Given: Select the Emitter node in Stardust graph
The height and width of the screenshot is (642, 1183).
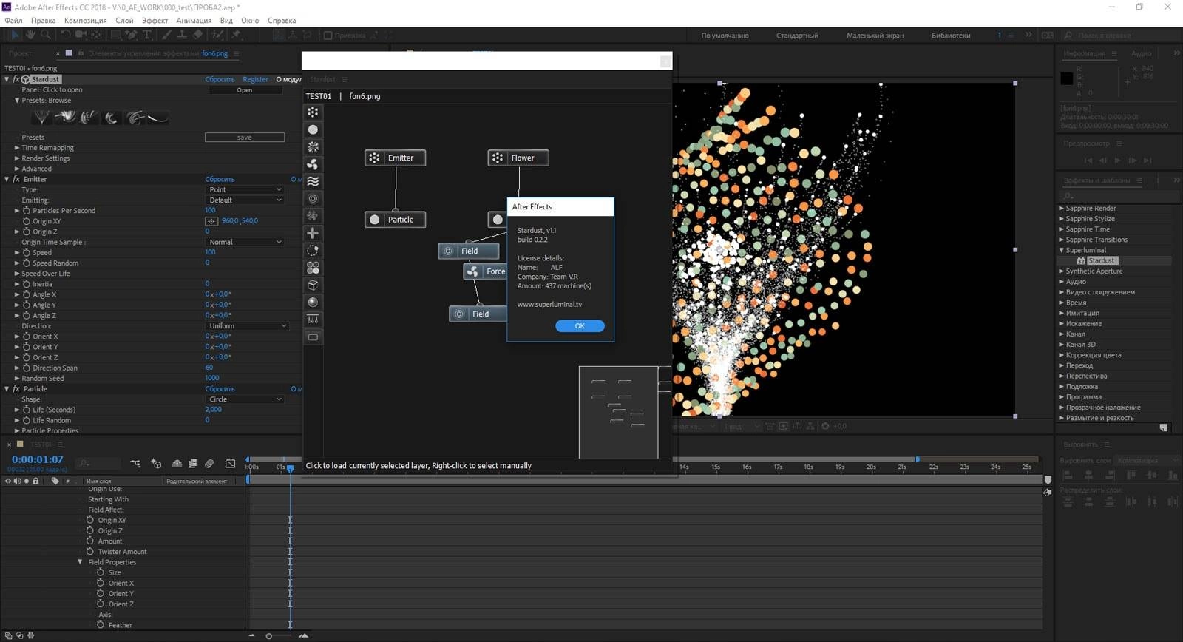Looking at the screenshot, I should coord(395,158).
